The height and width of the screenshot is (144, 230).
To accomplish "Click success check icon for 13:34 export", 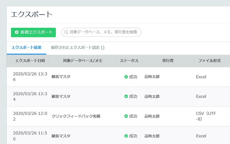I will click(126, 96).
